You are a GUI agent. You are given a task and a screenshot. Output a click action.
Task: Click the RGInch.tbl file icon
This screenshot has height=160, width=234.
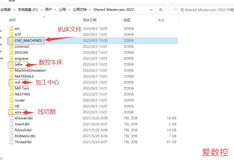tap(11, 130)
